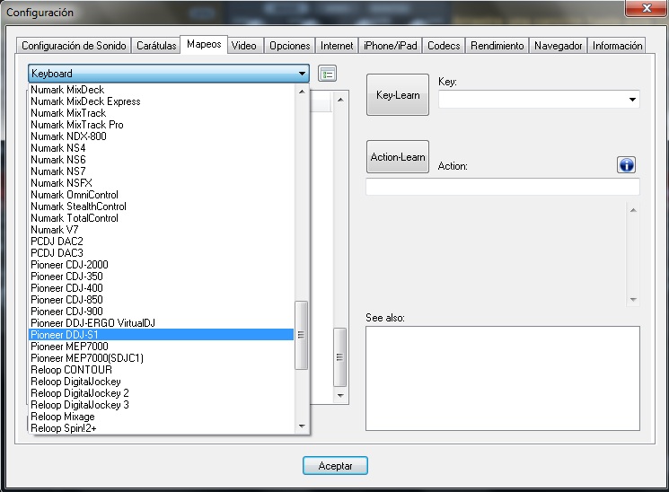The image size is (669, 492).
Task: Pick PCDJ DAC2 from the list
Action: coord(162,242)
